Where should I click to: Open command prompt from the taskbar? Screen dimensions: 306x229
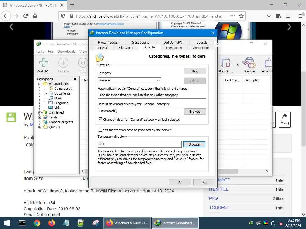click(x=22, y=223)
